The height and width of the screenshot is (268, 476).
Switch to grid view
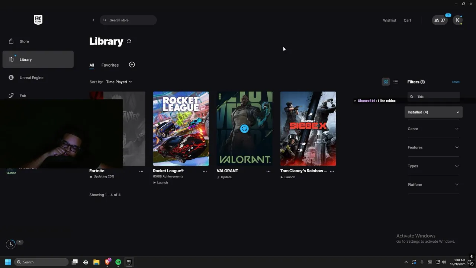pos(386,82)
